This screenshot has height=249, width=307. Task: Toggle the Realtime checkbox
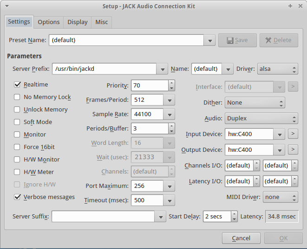(17, 85)
